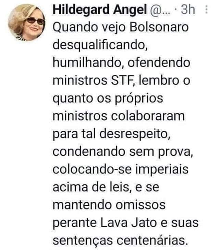Click the text 'quanto os próprios'

tap(108, 99)
